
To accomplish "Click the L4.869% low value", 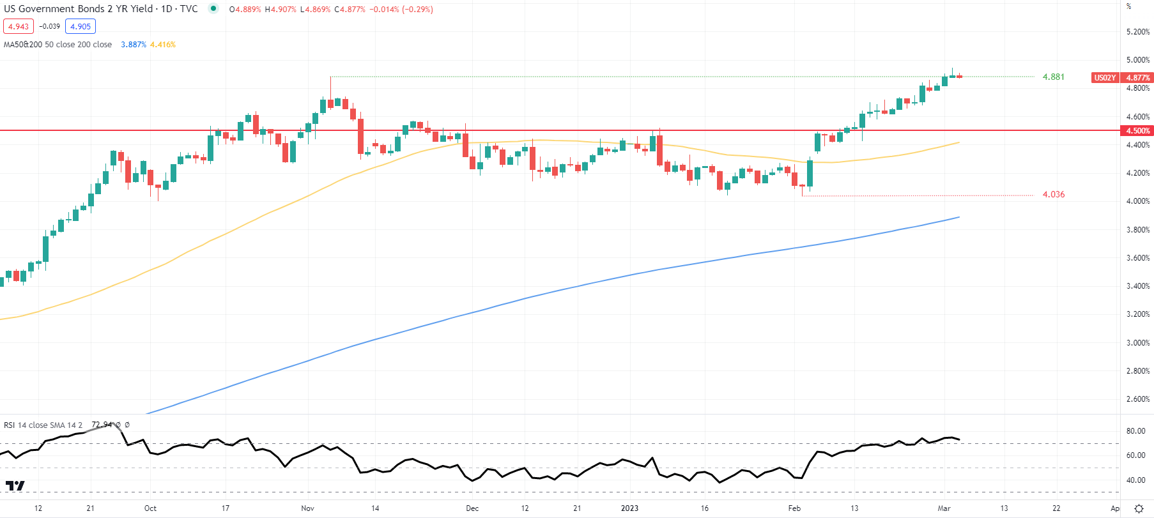I will tap(316, 10).
